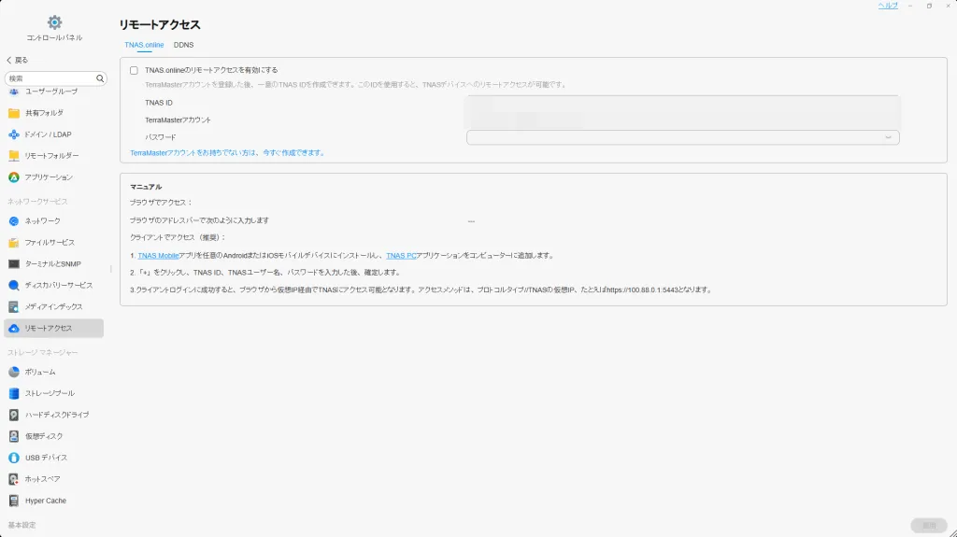Viewport: 957px width, 537px height.
Task: Open the Remote Folder (リモートフォルダー) icon
Action: pyautogui.click(x=14, y=156)
